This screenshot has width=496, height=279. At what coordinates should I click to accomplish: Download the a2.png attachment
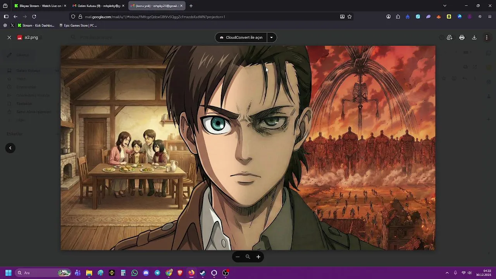point(474,38)
